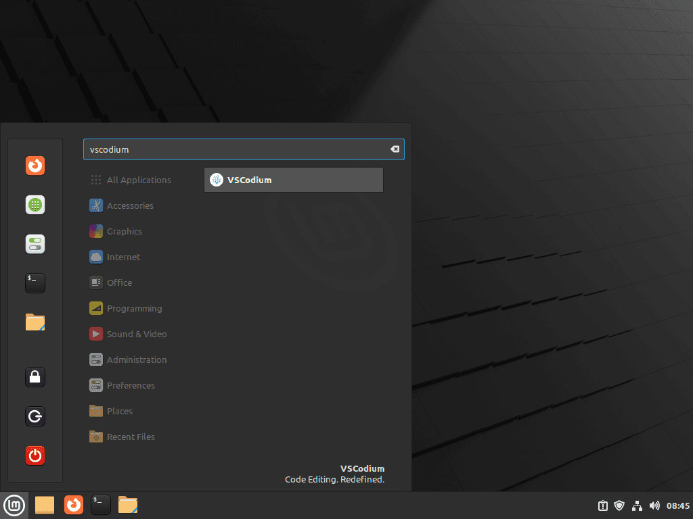Lock the screen
Screen dimensions: 693x519
(35, 377)
